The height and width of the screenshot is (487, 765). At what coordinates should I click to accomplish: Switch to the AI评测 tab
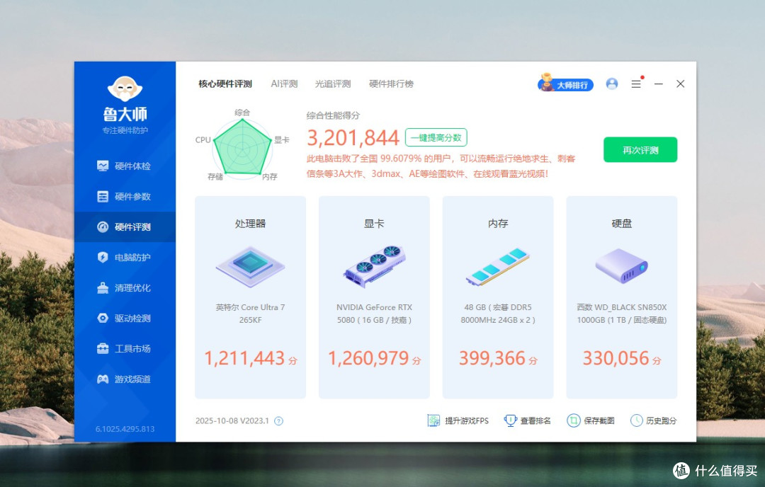pyautogui.click(x=285, y=84)
